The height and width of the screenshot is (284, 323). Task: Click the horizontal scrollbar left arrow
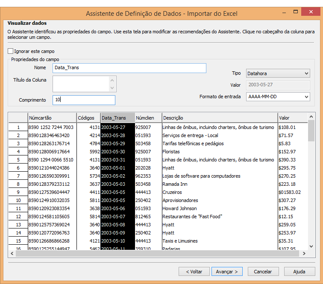[12, 253]
